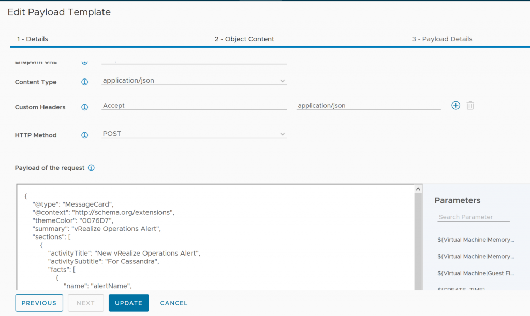
Task: Select the 2 - Object Content step
Action: (244, 39)
